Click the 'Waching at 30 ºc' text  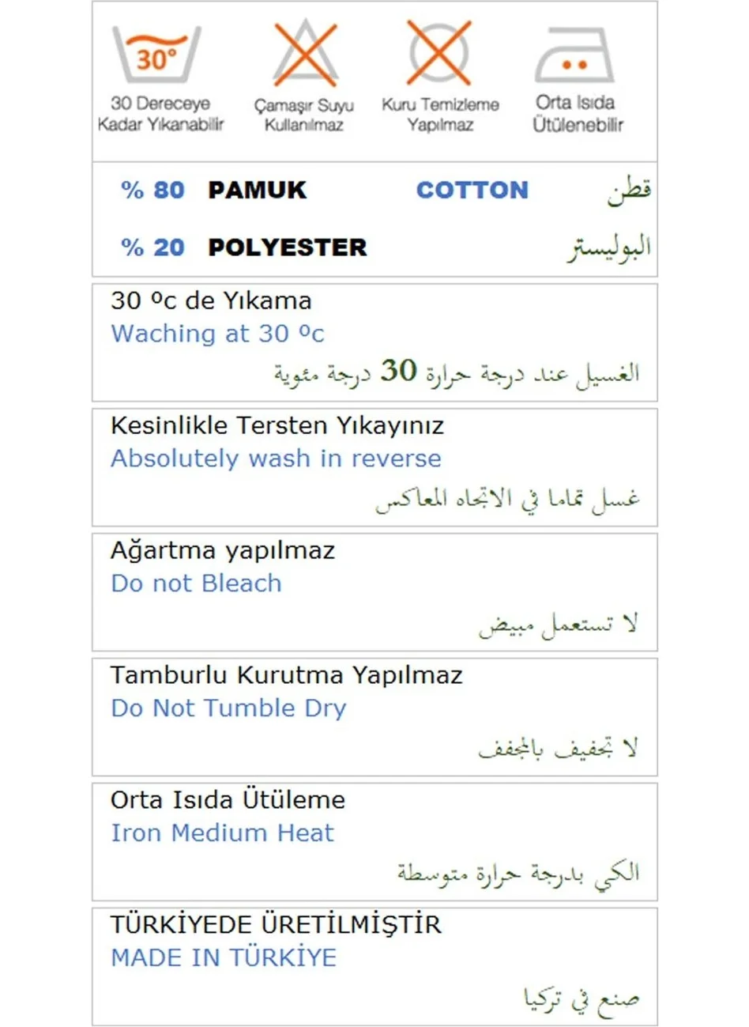[x=217, y=334]
